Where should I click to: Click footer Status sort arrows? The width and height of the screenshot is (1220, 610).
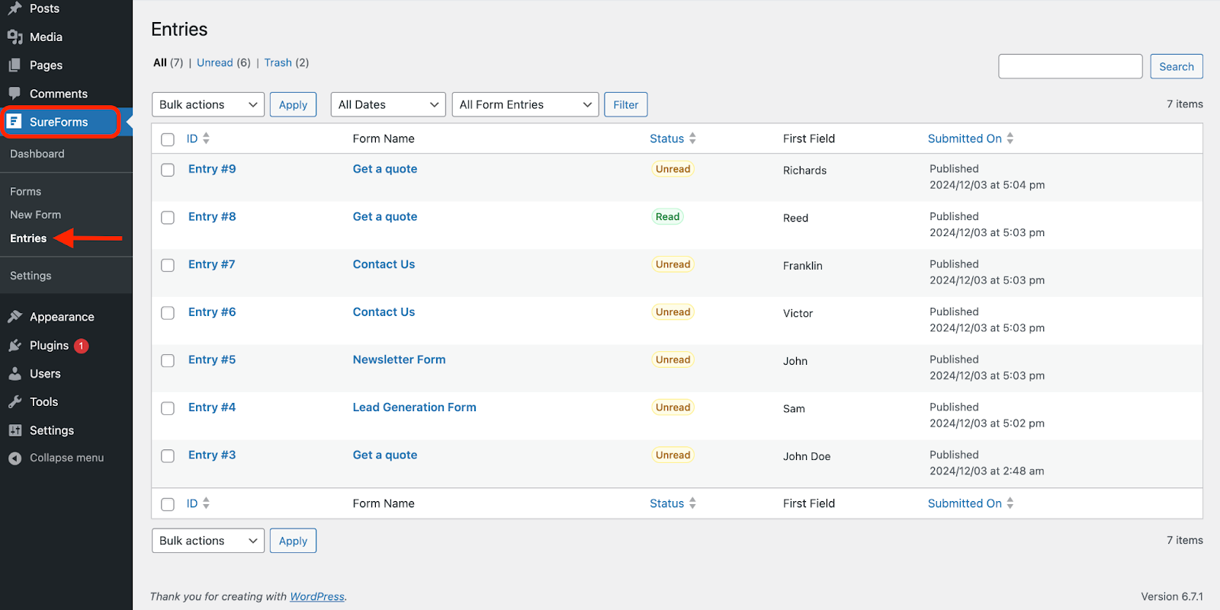[x=692, y=503]
